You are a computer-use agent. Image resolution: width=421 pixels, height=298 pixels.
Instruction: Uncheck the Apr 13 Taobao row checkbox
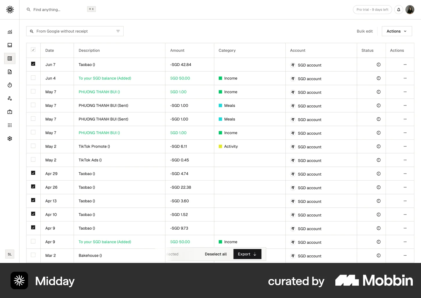click(x=33, y=200)
